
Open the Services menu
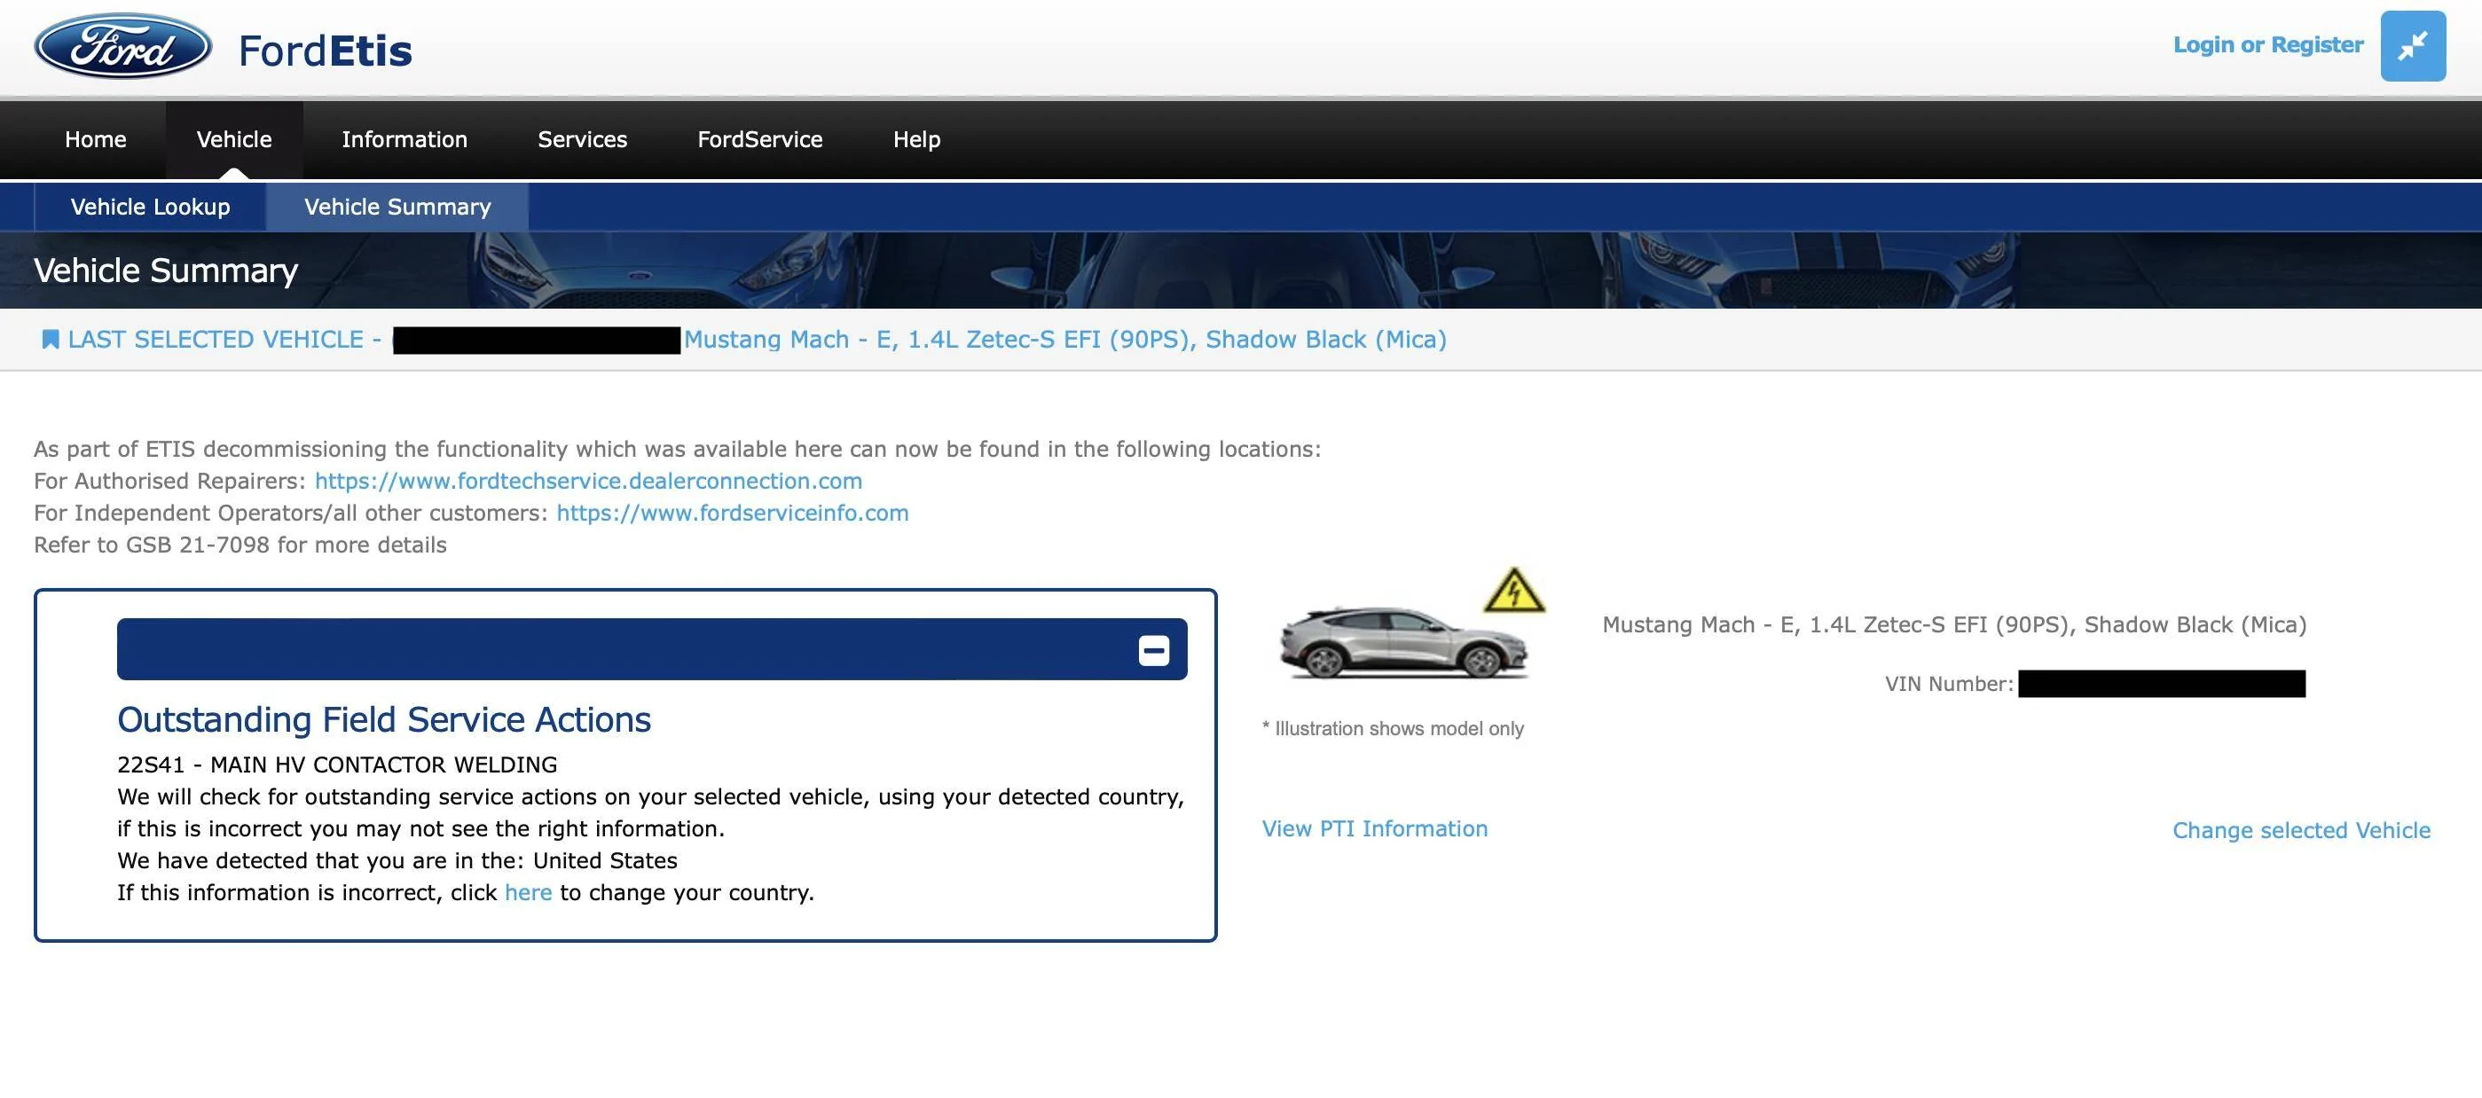pyautogui.click(x=582, y=139)
